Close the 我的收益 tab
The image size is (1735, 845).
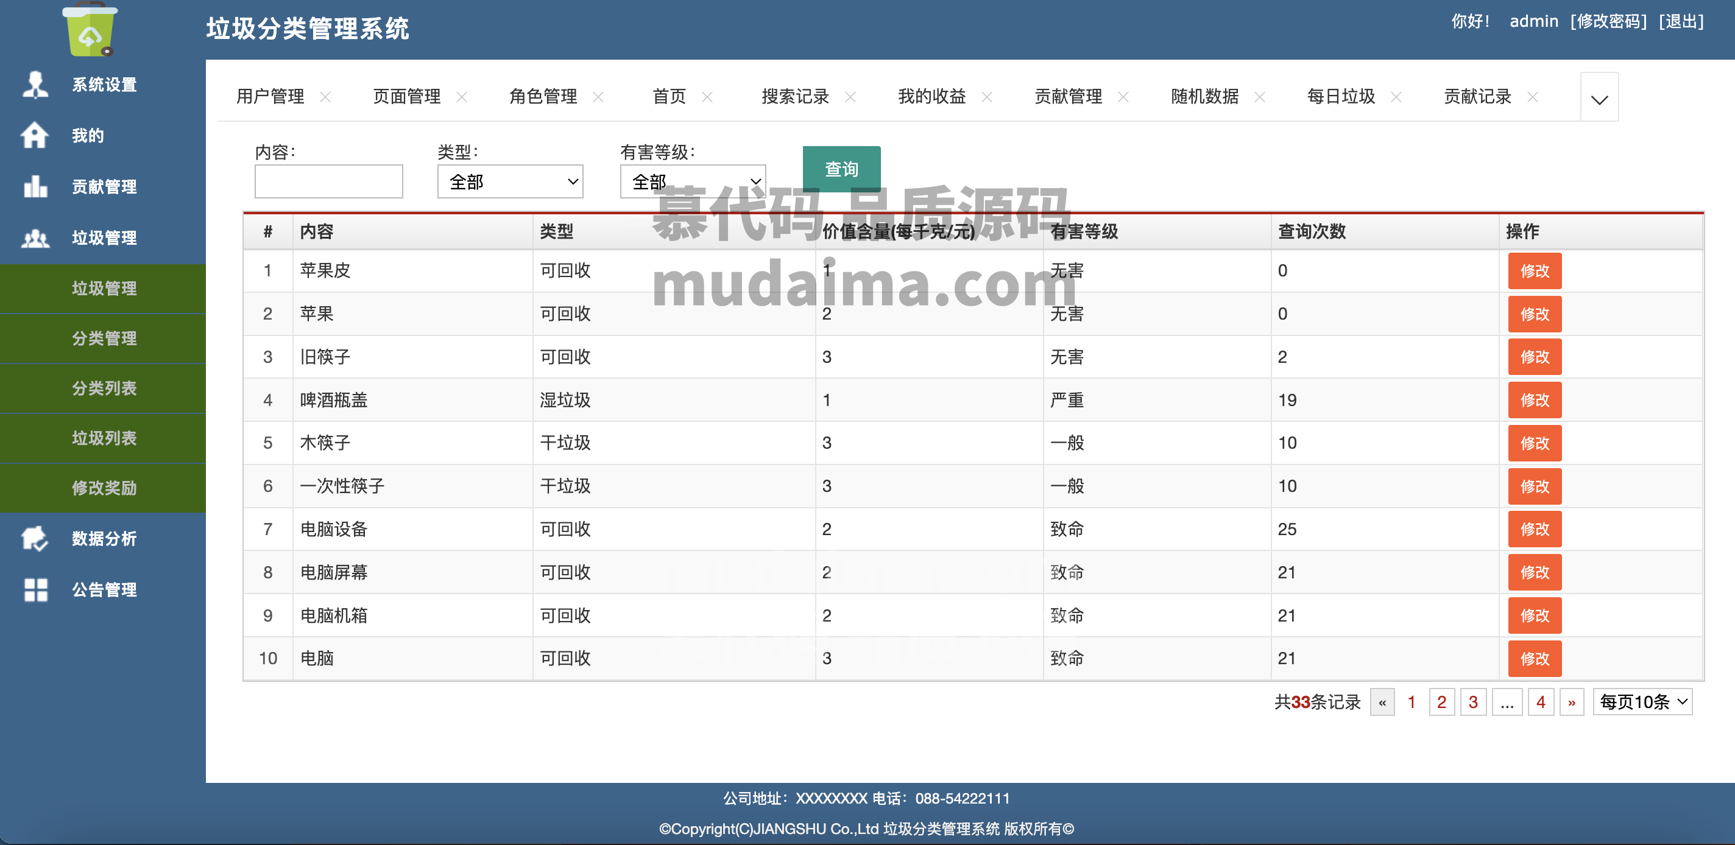pyautogui.click(x=988, y=97)
